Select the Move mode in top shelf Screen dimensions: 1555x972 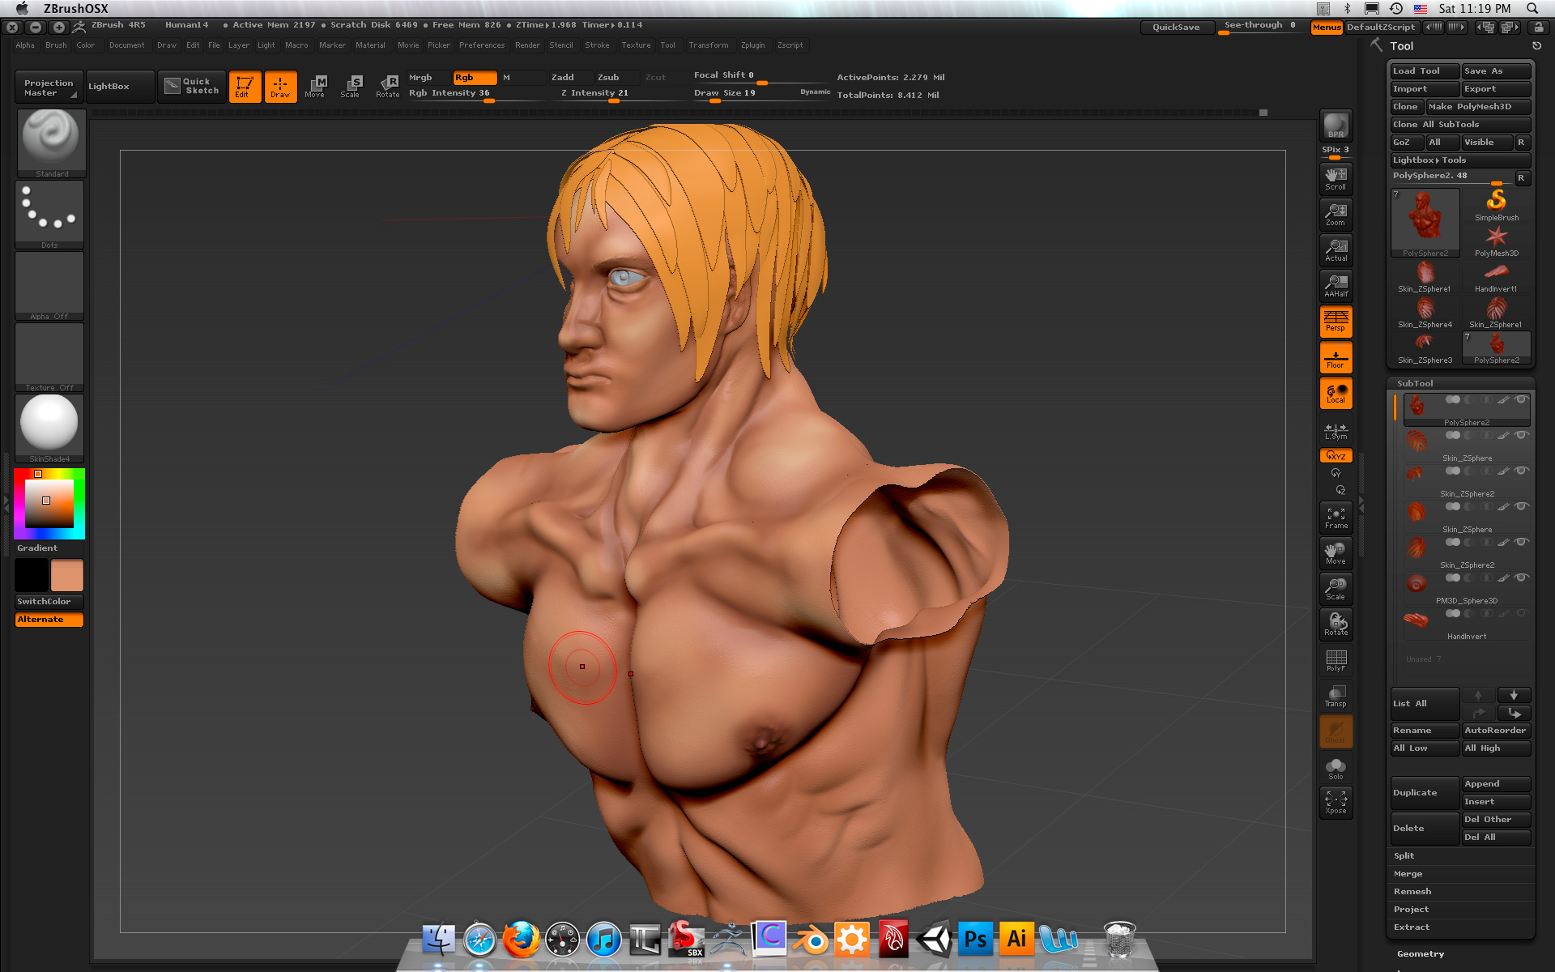click(x=315, y=87)
